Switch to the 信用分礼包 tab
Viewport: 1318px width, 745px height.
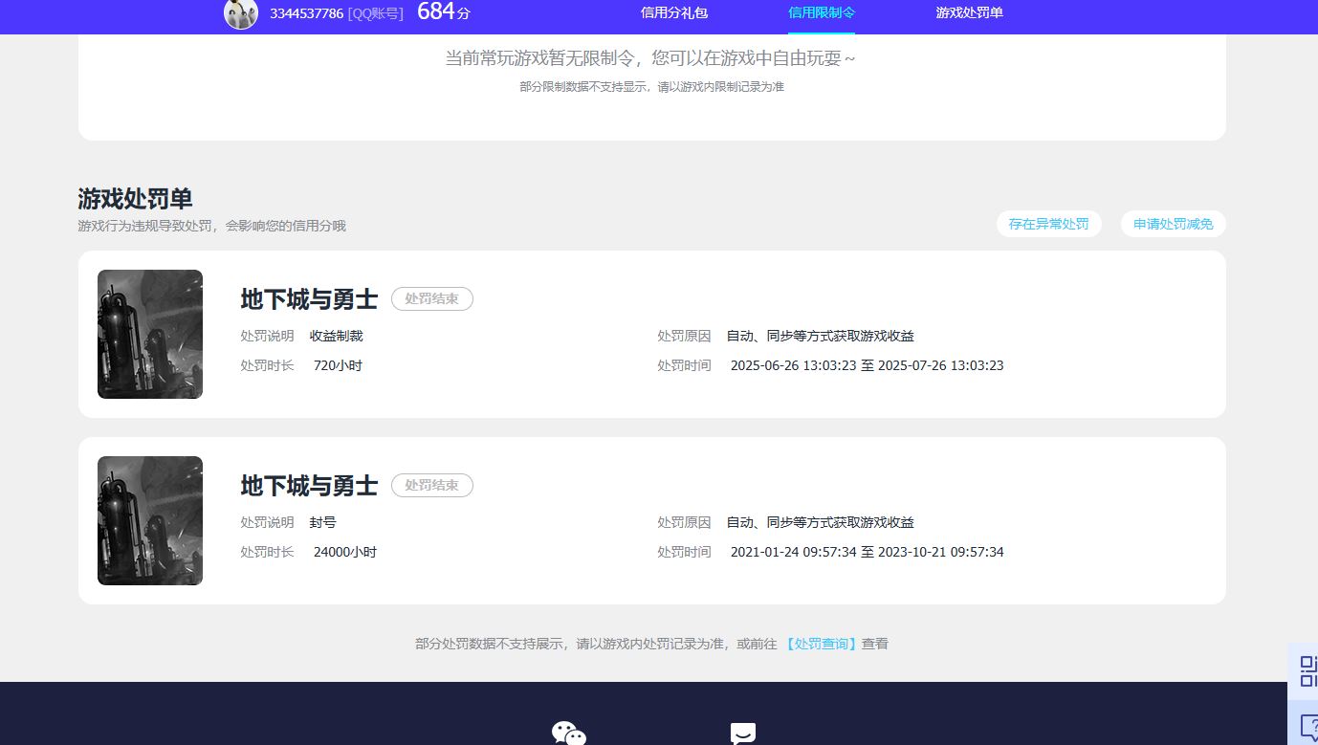674,13
